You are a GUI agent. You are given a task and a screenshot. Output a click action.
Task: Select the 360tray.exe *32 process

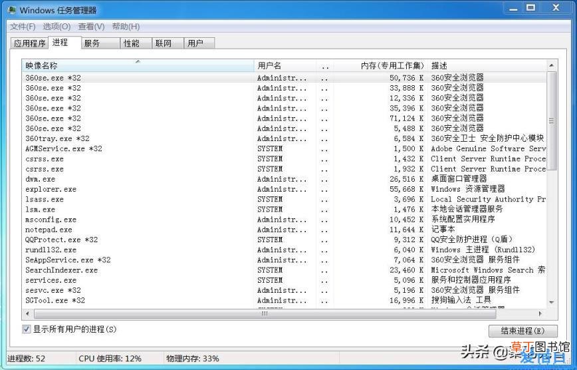pos(284,138)
